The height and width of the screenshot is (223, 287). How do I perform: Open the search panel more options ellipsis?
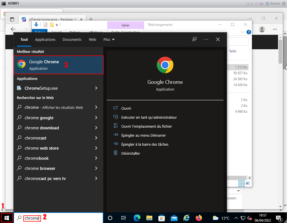(206, 39)
